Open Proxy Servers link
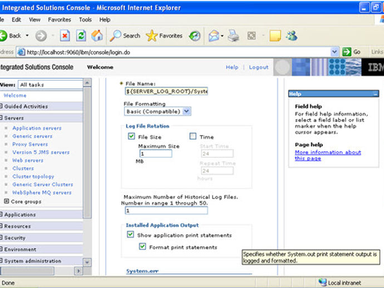Screen dimensions: 384x288 click(x=30, y=144)
